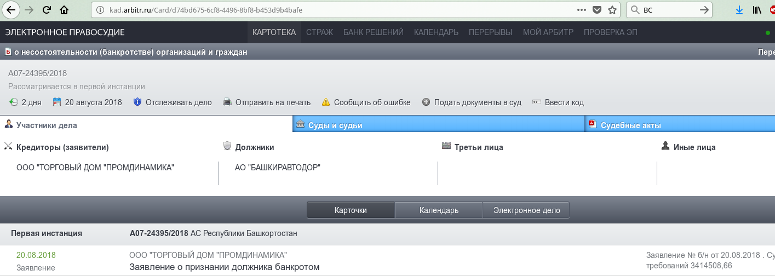
Task: Open Заявление о признании должника банкротом
Action: (x=223, y=267)
